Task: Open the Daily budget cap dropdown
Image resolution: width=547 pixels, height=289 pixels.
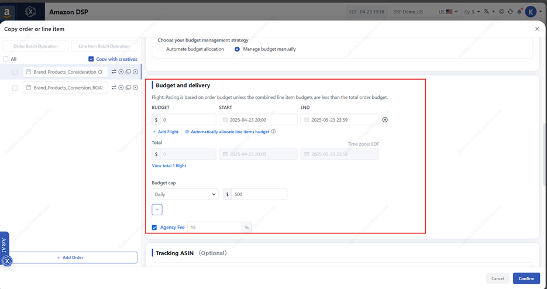Action: [185, 194]
